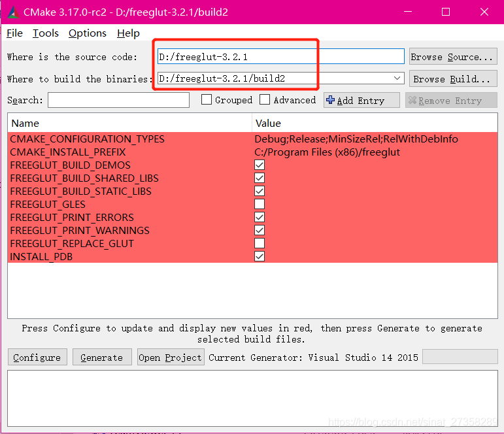This screenshot has height=434, width=504.
Task: Uncheck FREEGLUT_BUILD_STATIC_LIBS option
Action: 260,191
